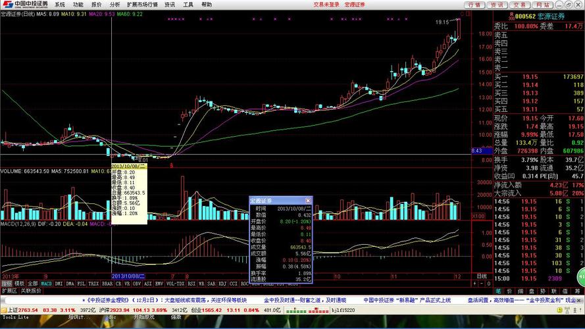The image size is (585, 329).
Task: Switch indicator to RSI
Action: [x=191, y=284]
